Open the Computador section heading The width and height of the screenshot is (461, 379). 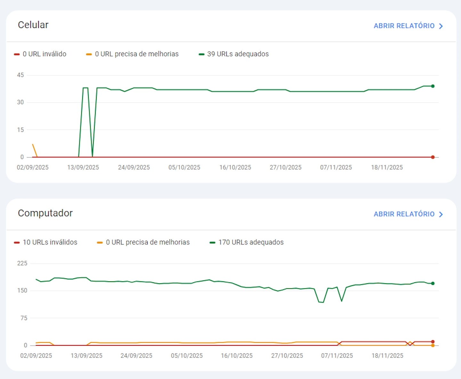45,213
